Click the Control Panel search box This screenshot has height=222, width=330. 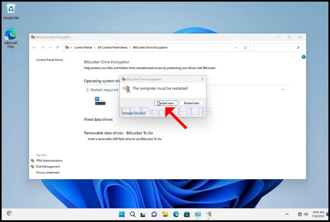[278, 47]
